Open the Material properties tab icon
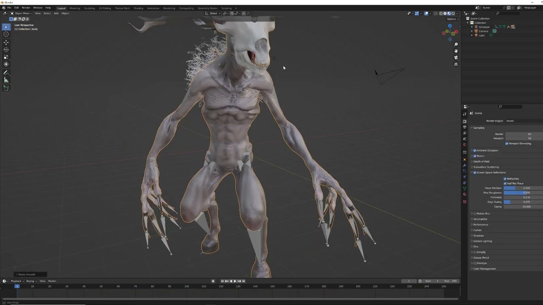The image size is (543, 305). [465, 194]
